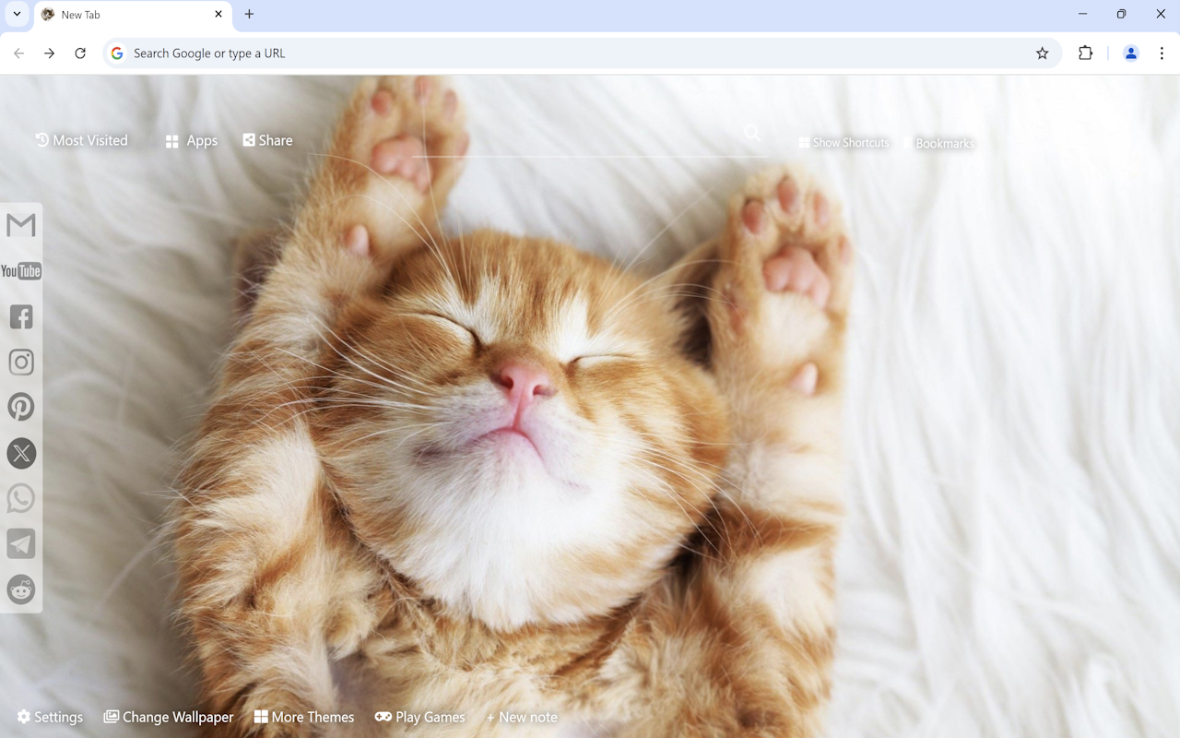Expand the browser profile menu
This screenshot has width=1180, height=738.
tap(1131, 54)
